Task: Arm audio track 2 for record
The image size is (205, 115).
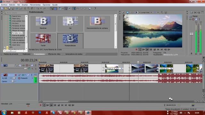Action: point(16,75)
